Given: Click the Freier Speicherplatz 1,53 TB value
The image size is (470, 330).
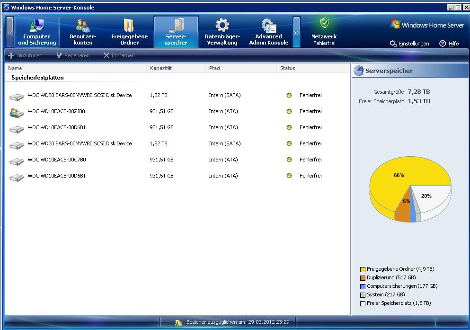Looking at the screenshot, I should [419, 101].
